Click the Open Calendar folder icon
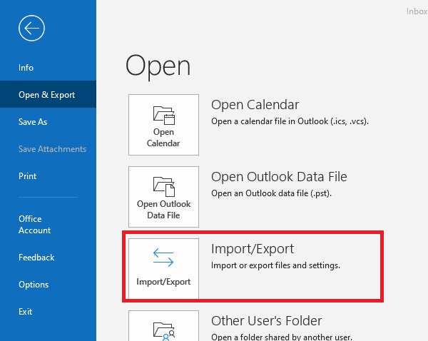The image size is (428, 341). [163, 114]
